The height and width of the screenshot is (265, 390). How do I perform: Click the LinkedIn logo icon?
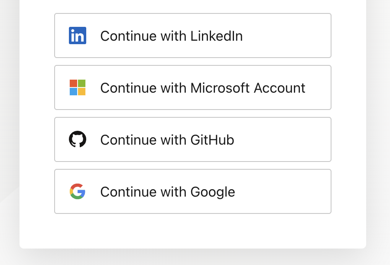(78, 36)
